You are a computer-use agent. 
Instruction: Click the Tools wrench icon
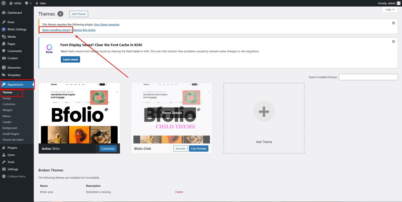point(4,162)
